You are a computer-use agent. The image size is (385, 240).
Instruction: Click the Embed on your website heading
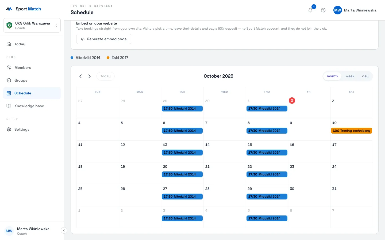click(x=97, y=23)
